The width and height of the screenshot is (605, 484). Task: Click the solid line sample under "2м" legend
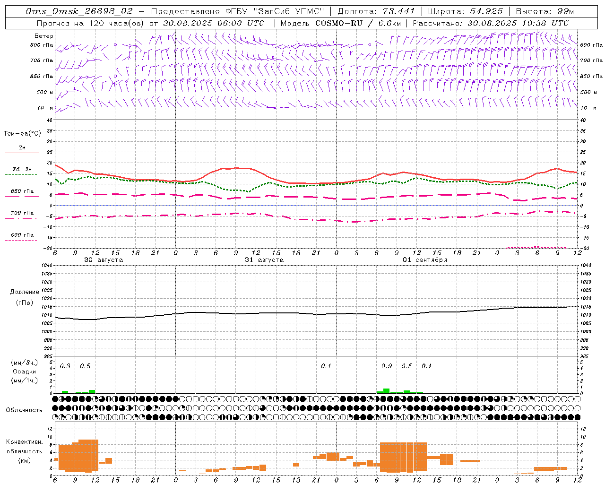coord(22,153)
